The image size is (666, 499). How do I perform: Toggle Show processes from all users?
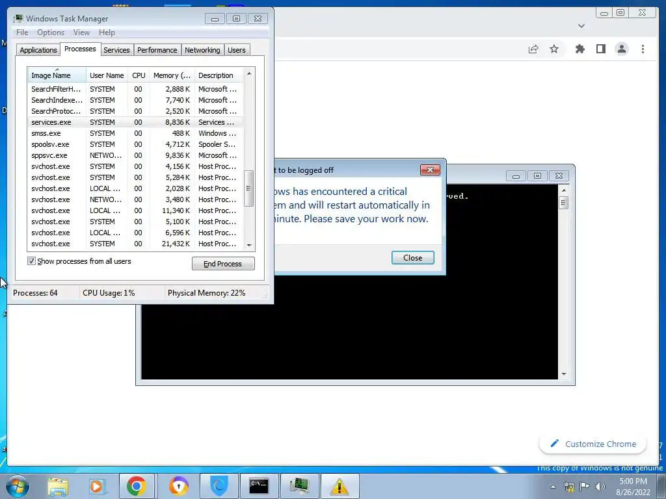click(x=31, y=261)
